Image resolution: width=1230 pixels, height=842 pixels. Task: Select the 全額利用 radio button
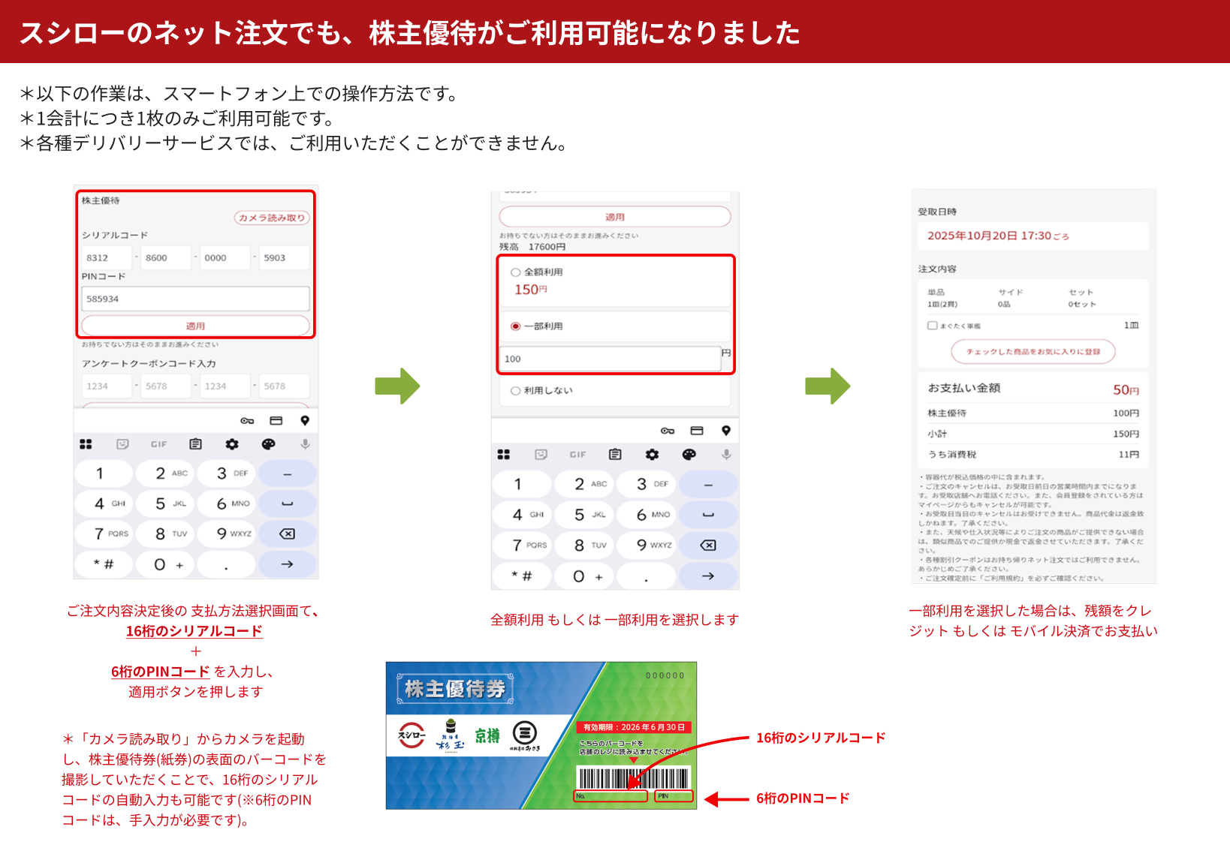(x=515, y=272)
